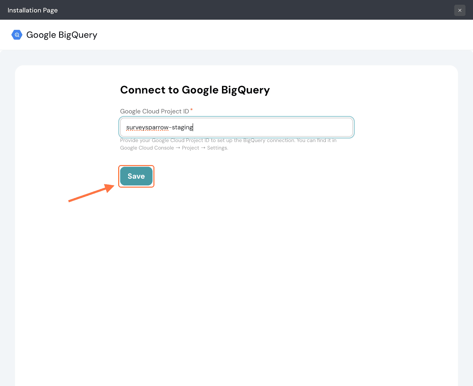The height and width of the screenshot is (386, 473).
Task: Click the word 'surveysparrow' in the input
Action: coord(147,127)
